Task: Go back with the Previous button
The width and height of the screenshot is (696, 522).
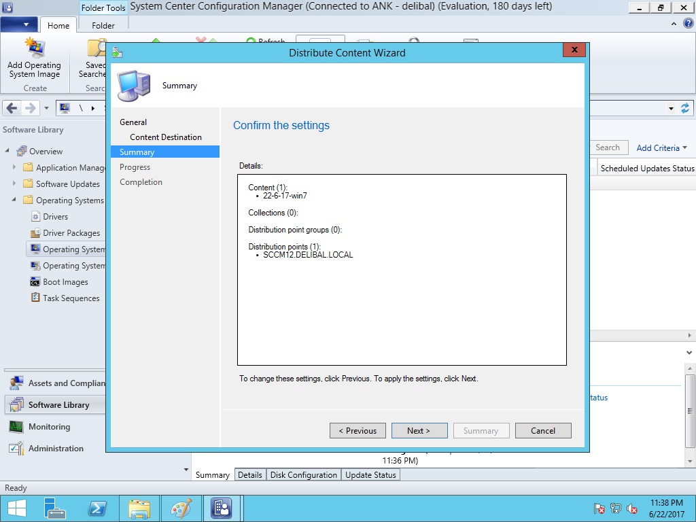Action: pyautogui.click(x=358, y=431)
